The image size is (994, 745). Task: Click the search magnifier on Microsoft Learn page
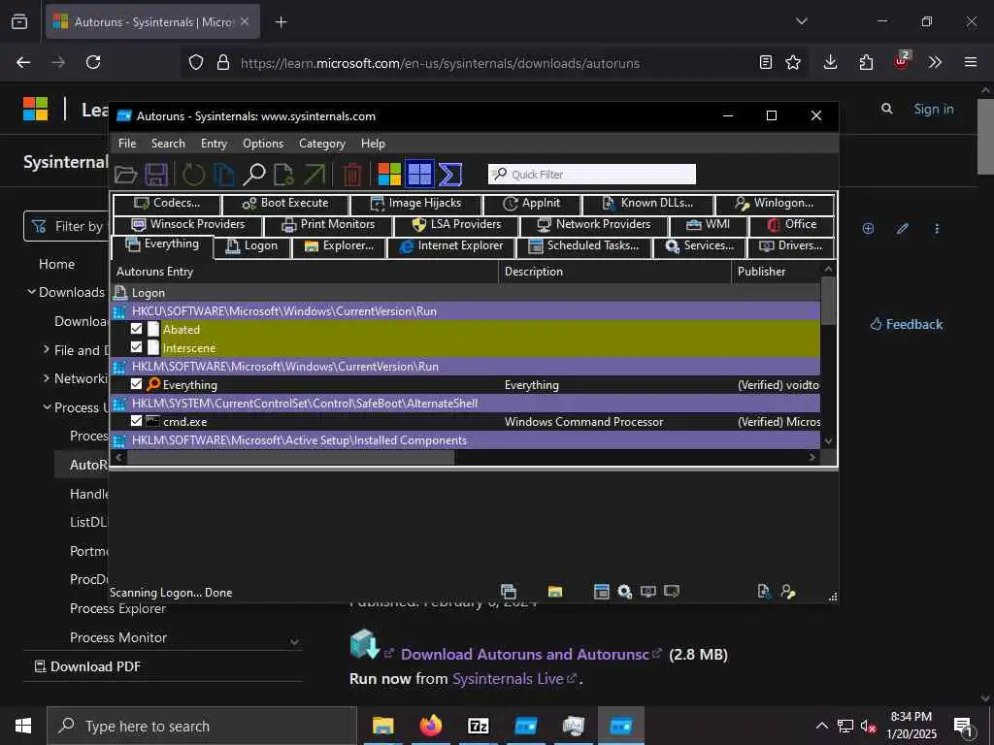coord(887,109)
